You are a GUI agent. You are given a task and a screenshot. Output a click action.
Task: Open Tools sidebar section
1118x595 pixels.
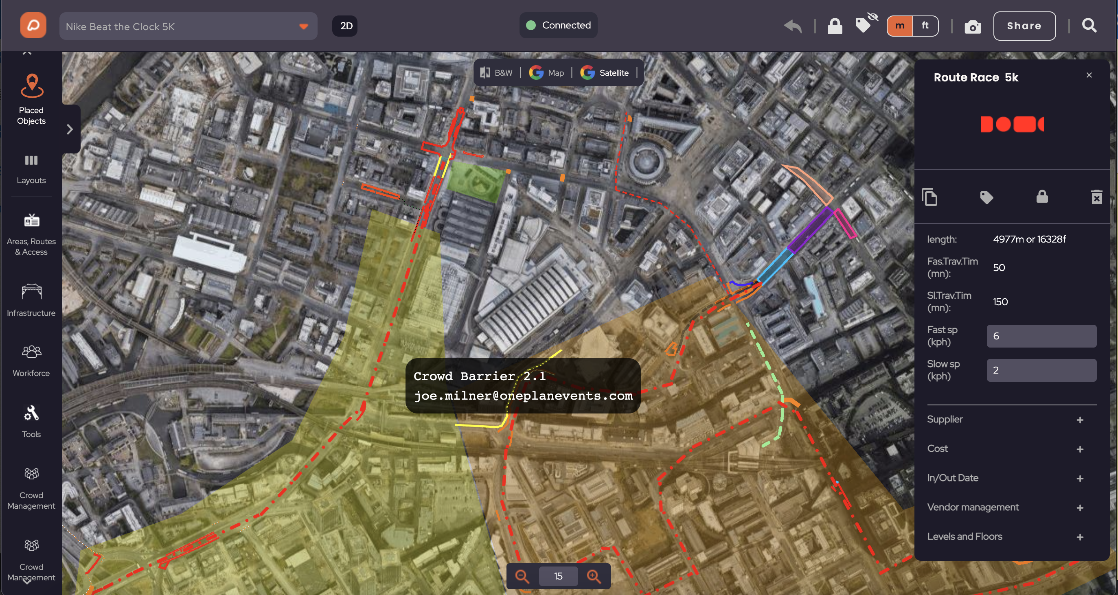pos(31,422)
